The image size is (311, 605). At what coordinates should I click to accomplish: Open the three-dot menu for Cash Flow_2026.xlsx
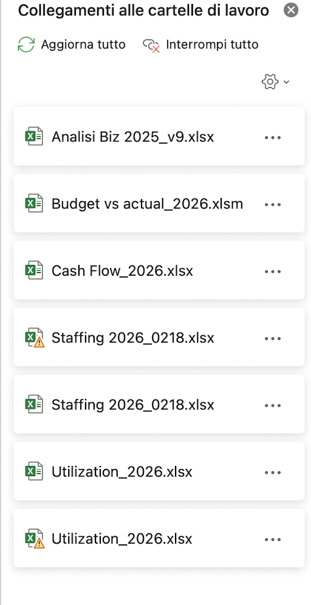click(x=273, y=272)
